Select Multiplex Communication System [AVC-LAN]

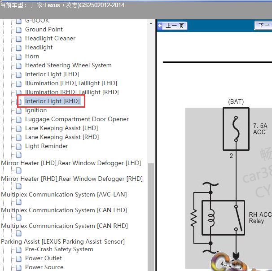[64, 194]
